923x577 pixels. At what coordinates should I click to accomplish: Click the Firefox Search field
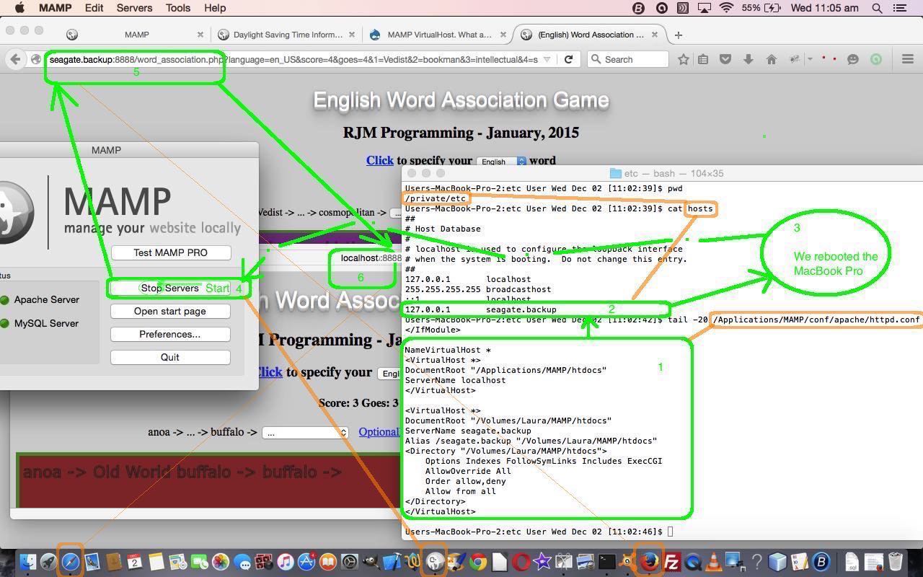tap(627, 59)
